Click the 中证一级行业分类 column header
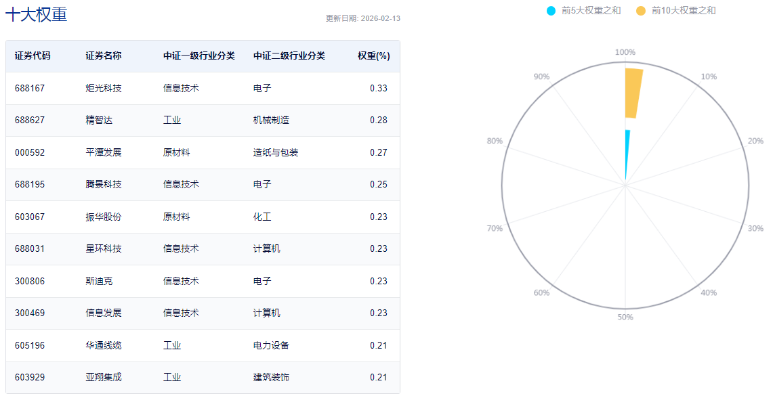Screen dimensions: 773x396 199,56
